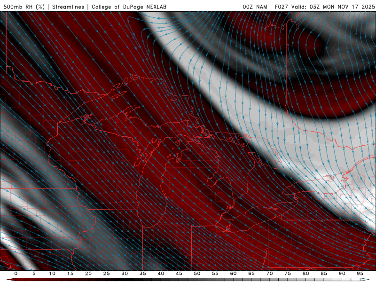Click the "College of DuPage NEXLAB" text

[x=129, y=7]
